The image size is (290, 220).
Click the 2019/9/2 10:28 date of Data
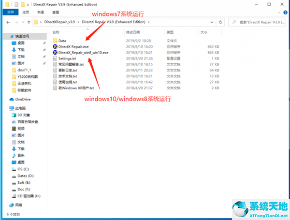138,41
